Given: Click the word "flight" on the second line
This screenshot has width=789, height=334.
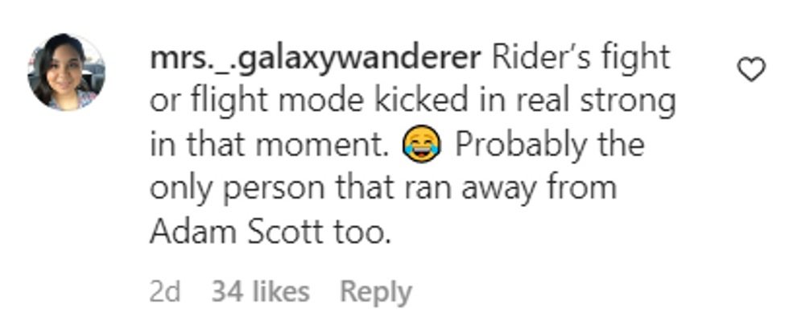Looking at the screenshot, I should click(229, 103).
